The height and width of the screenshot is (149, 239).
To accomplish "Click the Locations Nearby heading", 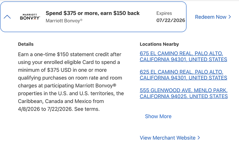I will tap(159, 44).
